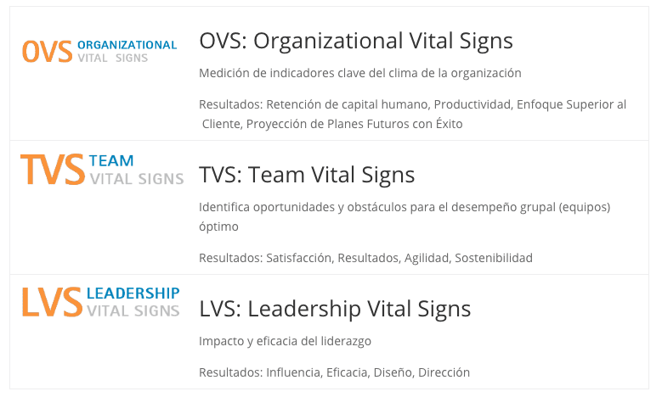Click the TVS Resultados: Satisfacción line
Screen dimensions: 662x397
click(365, 258)
